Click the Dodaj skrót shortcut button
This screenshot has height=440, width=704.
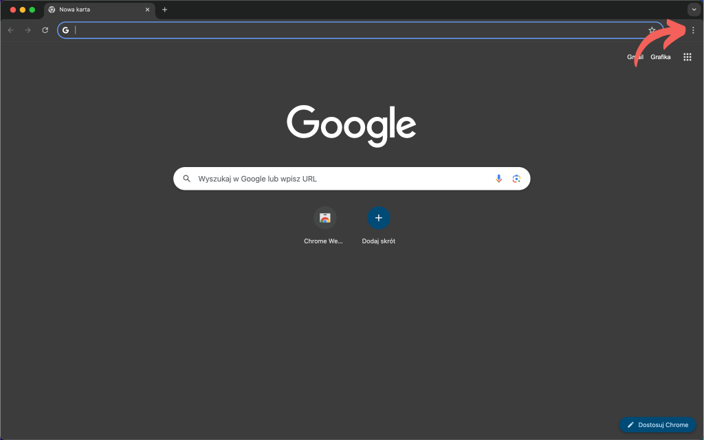[x=378, y=218]
